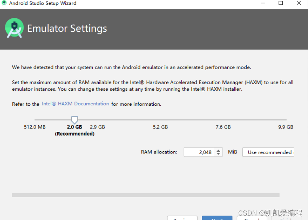Click the Use recommended button
Screen dimensions: 308x220
coord(268,152)
